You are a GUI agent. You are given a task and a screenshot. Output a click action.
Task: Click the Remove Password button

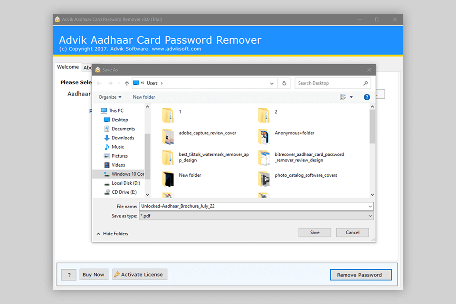pyautogui.click(x=361, y=275)
